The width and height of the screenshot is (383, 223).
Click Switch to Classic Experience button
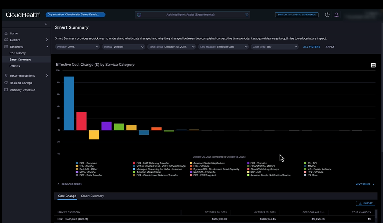click(x=296, y=15)
